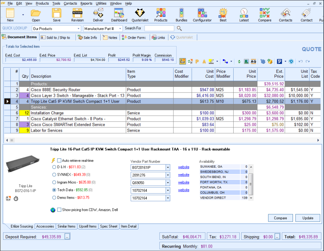Image resolution: width=324 pixels, height=251 pixels.
Task: Check Show pricing from CDW, Amazon, Dell
Action: point(59,210)
